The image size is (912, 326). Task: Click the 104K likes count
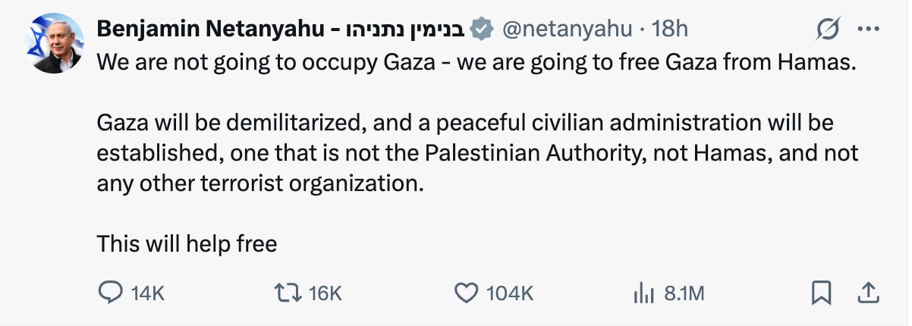coord(510,293)
